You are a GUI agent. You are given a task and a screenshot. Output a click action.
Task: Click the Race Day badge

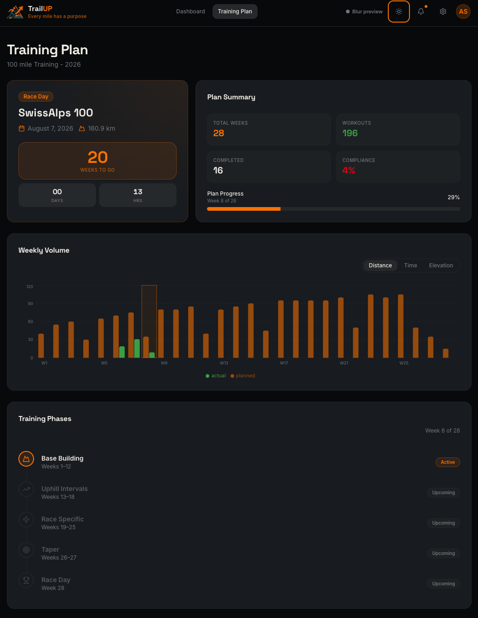click(35, 97)
